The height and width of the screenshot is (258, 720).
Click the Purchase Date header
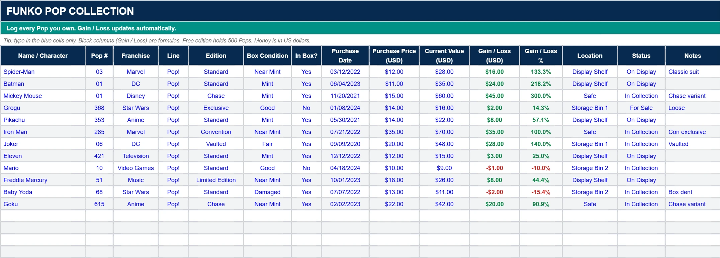(345, 56)
